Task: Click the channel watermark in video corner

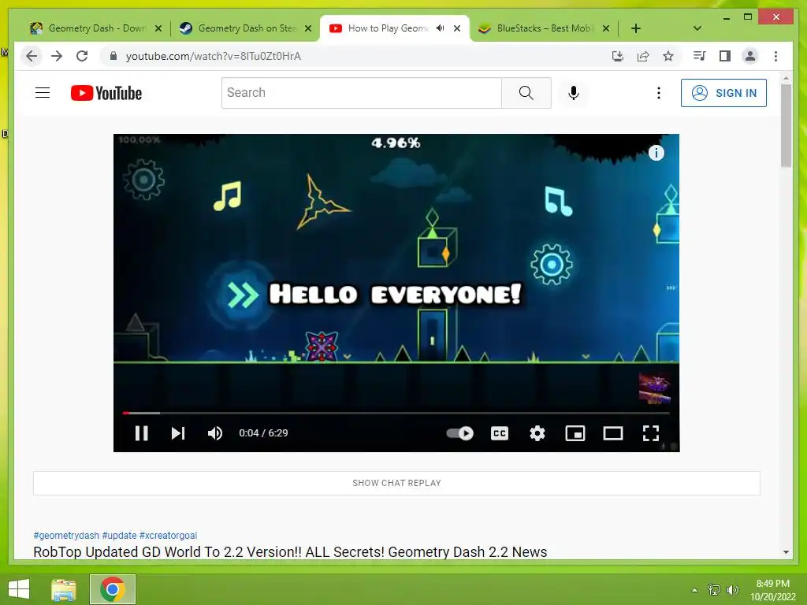Action: [654, 388]
